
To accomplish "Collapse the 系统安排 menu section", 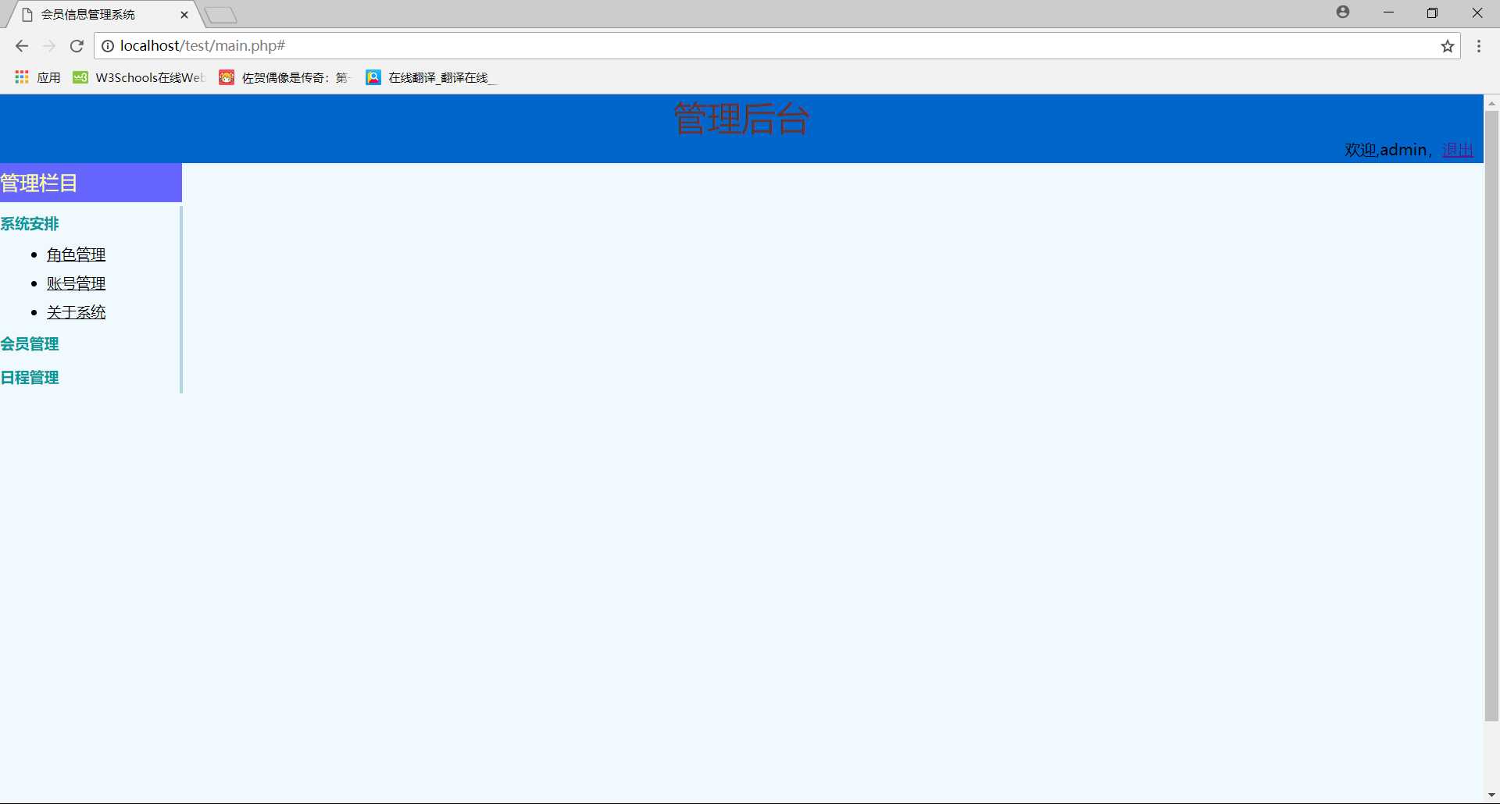I will click(x=30, y=224).
